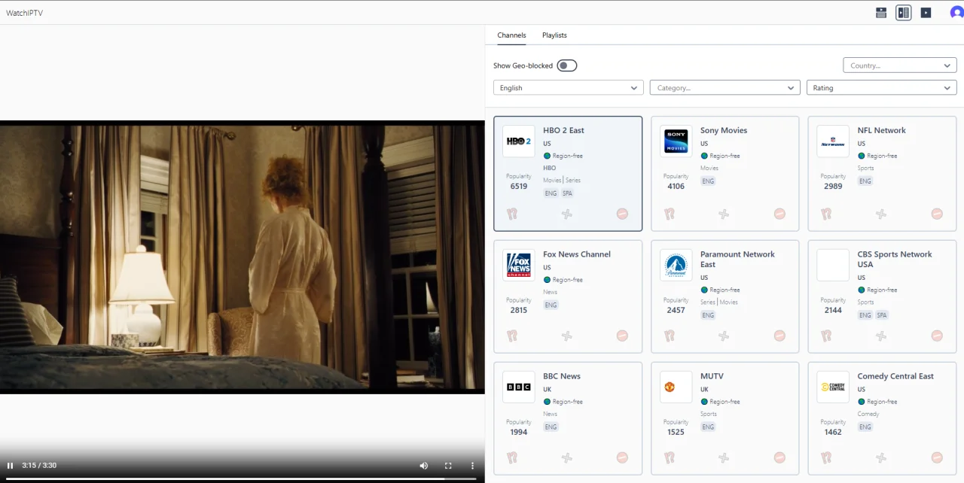
Task: Report an issue with BBC News
Action: (512, 457)
